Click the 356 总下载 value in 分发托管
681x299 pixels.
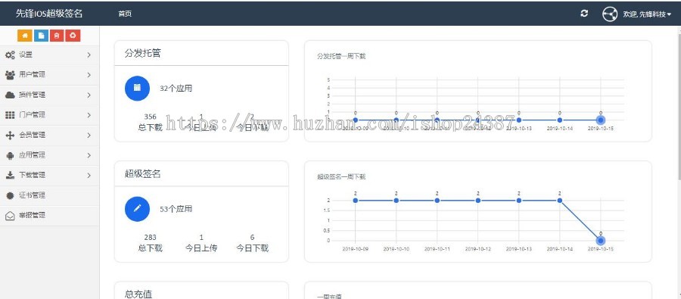point(150,117)
